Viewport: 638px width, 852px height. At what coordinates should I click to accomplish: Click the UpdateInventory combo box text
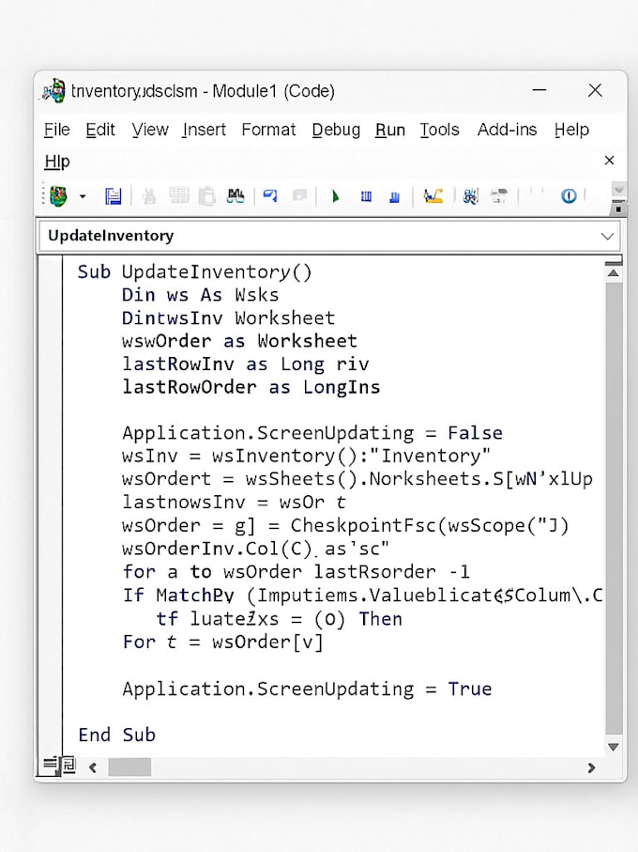click(111, 236)
